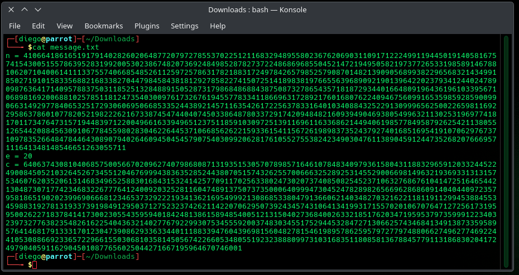
Task: Open the Plugins menu
Action: tap(147, 26)
